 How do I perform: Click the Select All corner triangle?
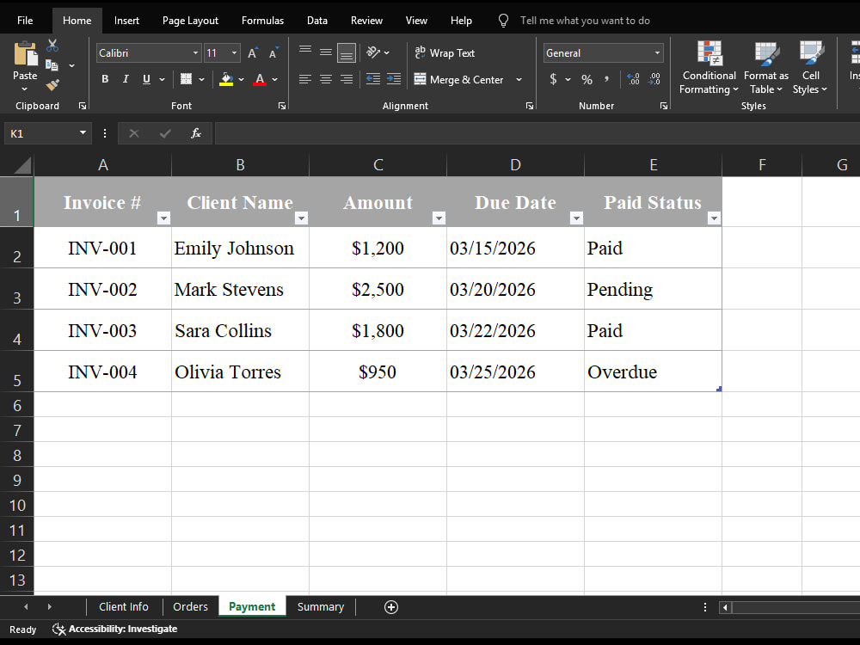22,165
